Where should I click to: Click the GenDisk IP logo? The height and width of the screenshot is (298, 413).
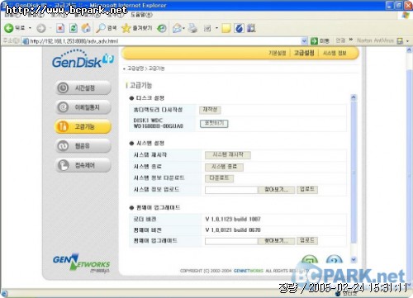pos(83,59)
